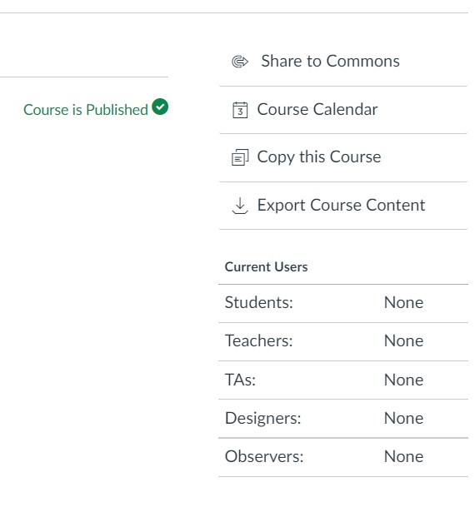Click the Course Calendar icon
The height and width of the screenshot is (512, 475).
click(x=240, y=110)
